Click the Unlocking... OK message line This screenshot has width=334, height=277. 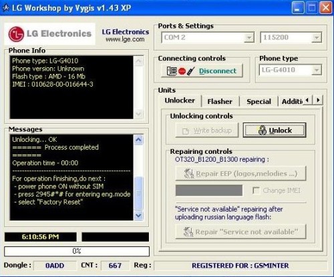(35, 140)
